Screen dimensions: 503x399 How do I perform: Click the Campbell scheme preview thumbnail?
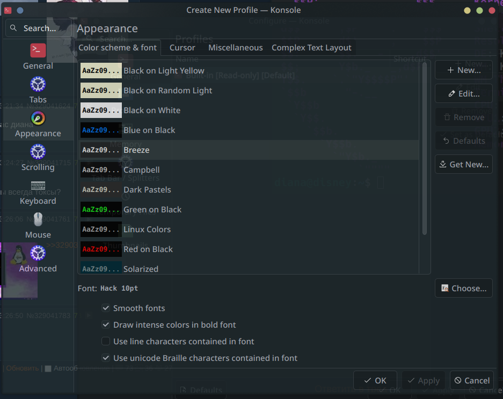(x=101, y=170)
